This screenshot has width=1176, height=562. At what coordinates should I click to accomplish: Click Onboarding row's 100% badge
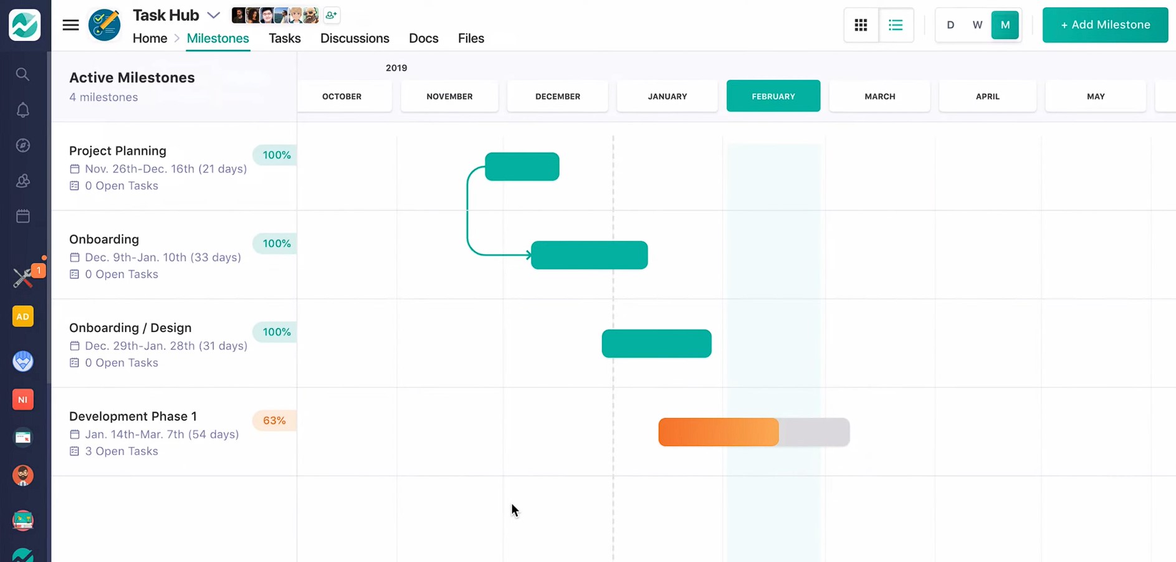[275, 244]
